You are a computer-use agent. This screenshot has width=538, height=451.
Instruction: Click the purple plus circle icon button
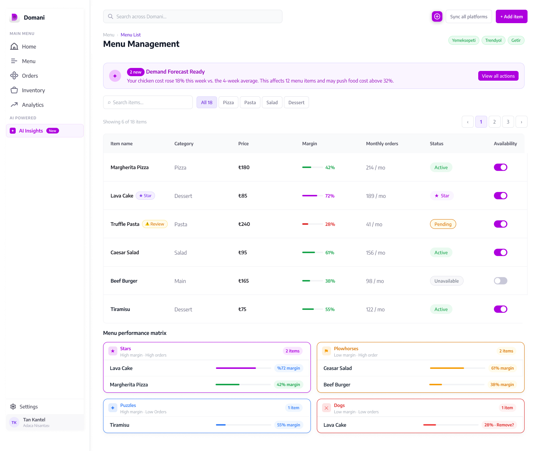(437, 16)
